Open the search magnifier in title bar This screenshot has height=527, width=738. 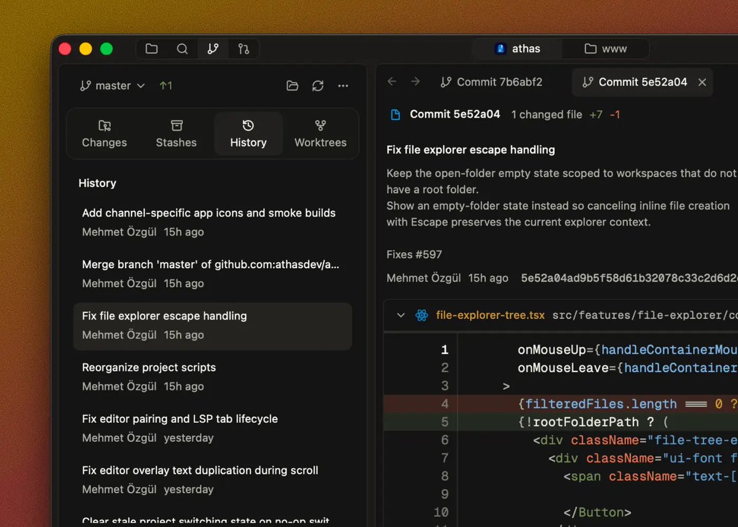click(x=182, y=49)
